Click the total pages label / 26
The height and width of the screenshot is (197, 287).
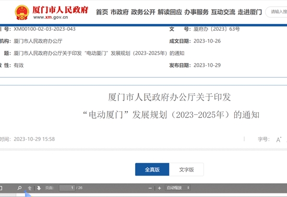pyautogui.click(x=79, y=188)
